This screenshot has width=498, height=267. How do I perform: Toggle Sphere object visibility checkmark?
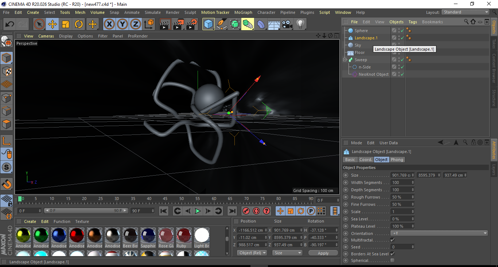402,31
